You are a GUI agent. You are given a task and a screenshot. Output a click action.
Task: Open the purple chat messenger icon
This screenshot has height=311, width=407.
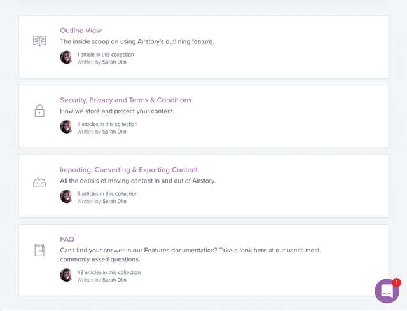(387, 291)
